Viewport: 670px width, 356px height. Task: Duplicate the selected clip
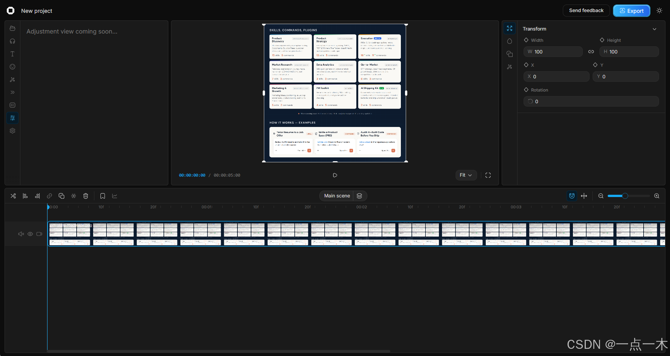pyautogui.click(x=62, y=196)
